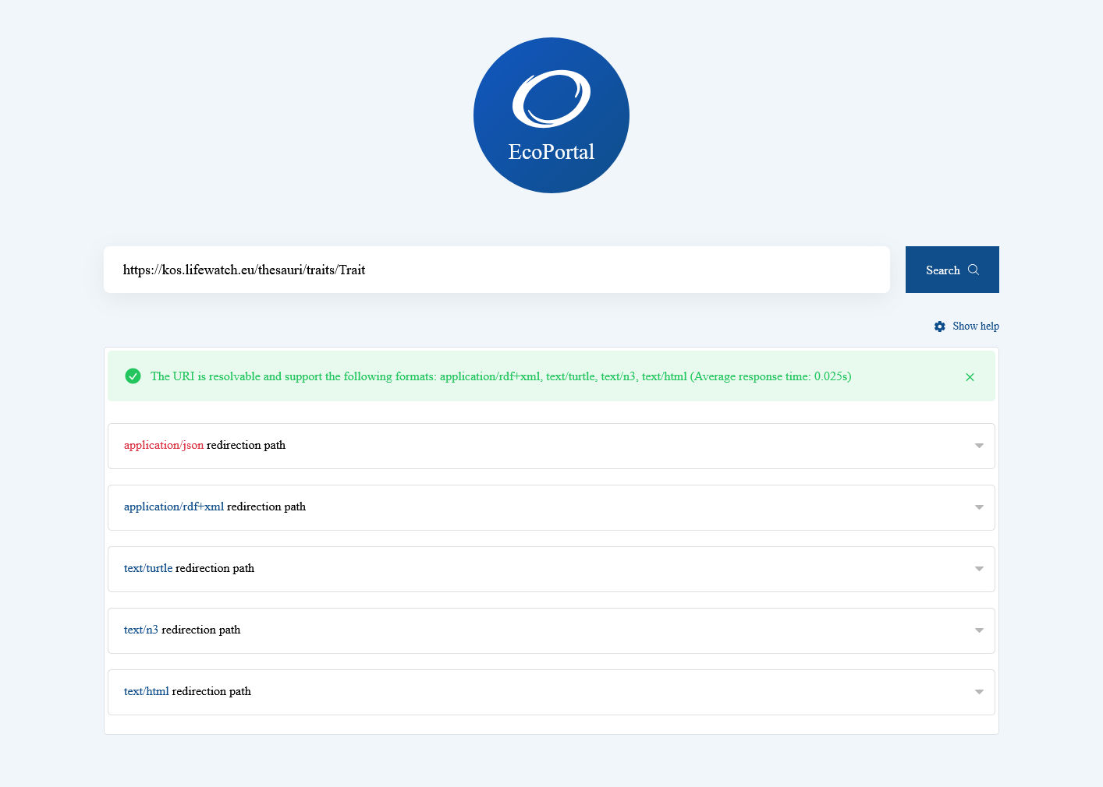The image size is (1103, 787).
Task: Expand the text/n3 redirection path section
Action: point(551,630)
